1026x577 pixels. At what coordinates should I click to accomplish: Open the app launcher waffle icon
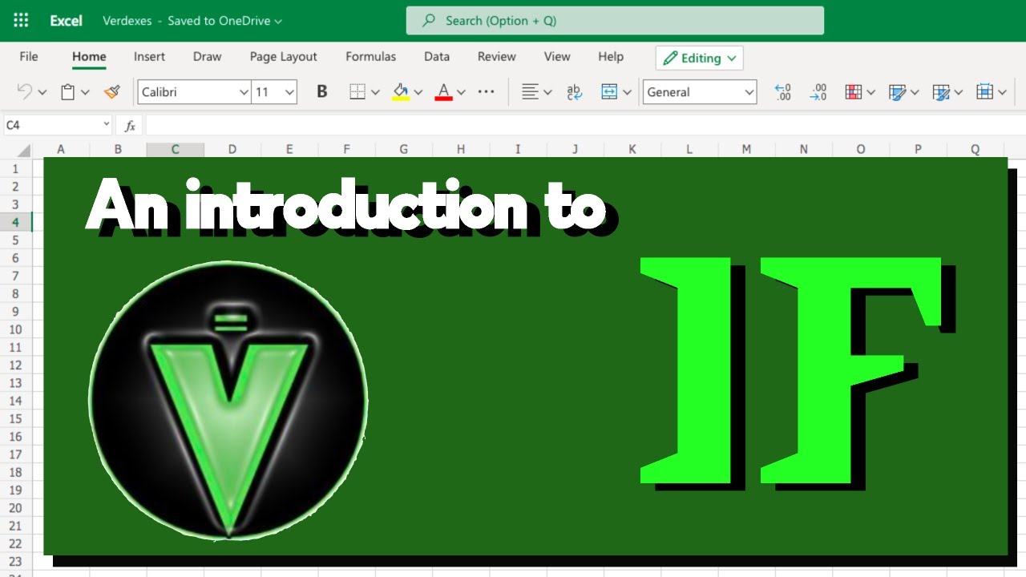click(22, 21)
